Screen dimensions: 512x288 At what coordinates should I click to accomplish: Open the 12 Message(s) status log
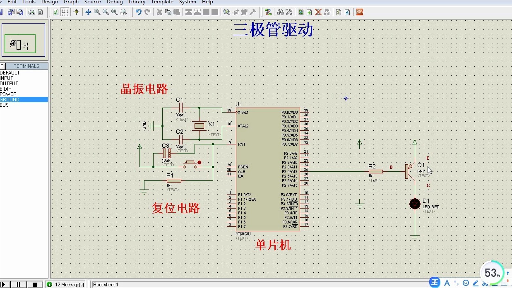66,284
